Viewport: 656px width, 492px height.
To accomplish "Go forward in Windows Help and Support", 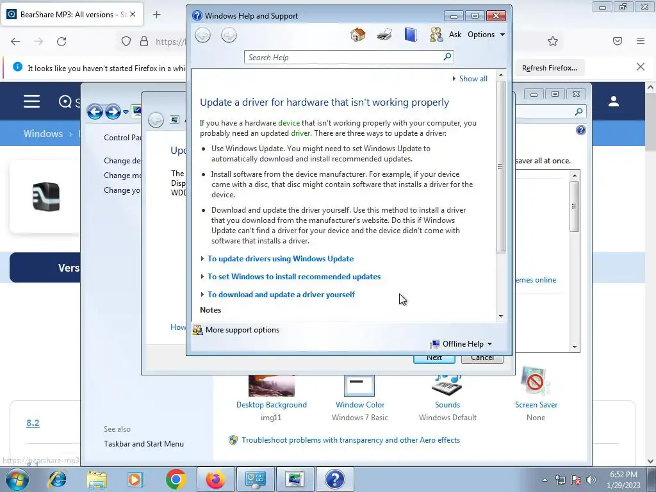I will 229,35.
